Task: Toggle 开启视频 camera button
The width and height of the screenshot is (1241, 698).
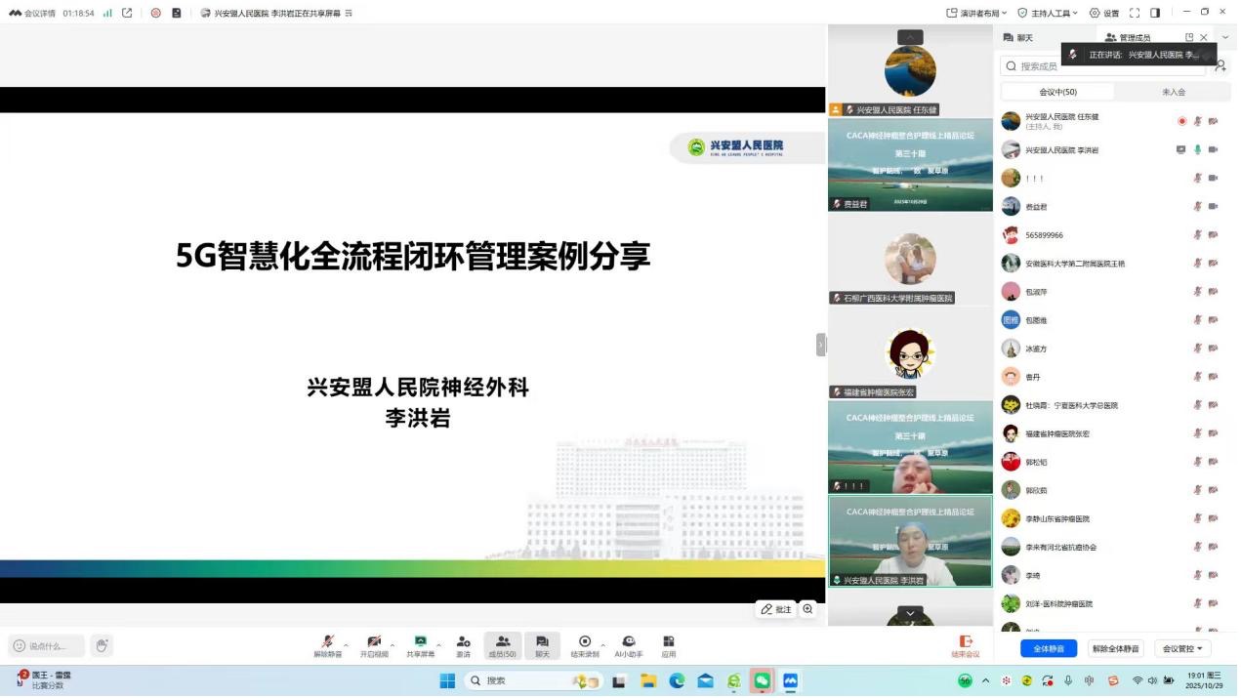Action: pyautogui.click(x=374, y=642)
